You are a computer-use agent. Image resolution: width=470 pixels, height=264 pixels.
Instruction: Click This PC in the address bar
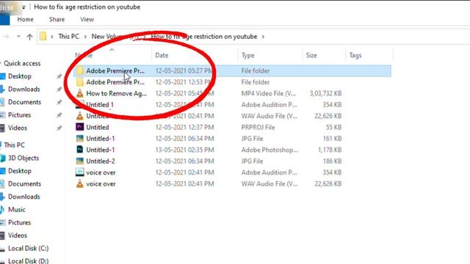[68, 37]
